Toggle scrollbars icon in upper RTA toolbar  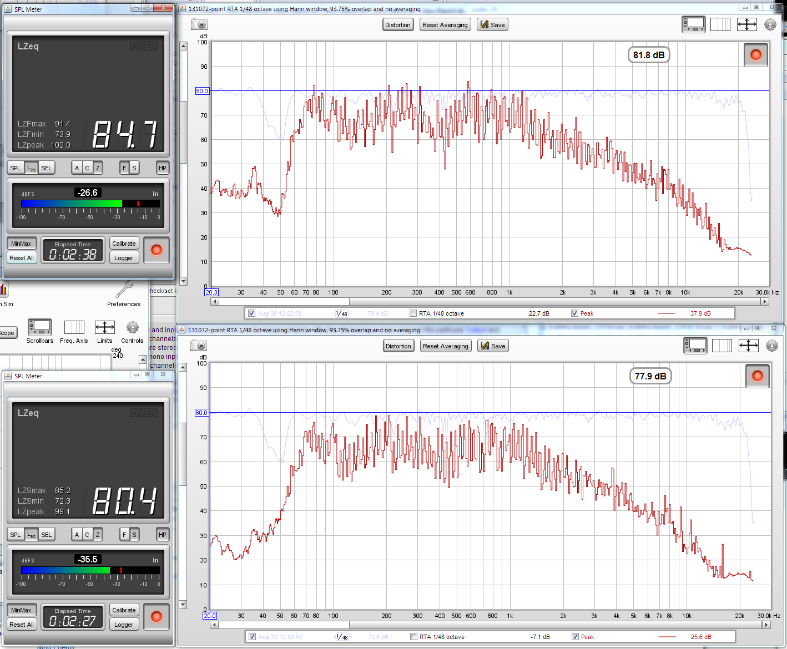(x=694, y=24)
